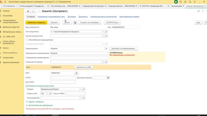
Task: Click Досье button
Action: click(x=67, y=23)
